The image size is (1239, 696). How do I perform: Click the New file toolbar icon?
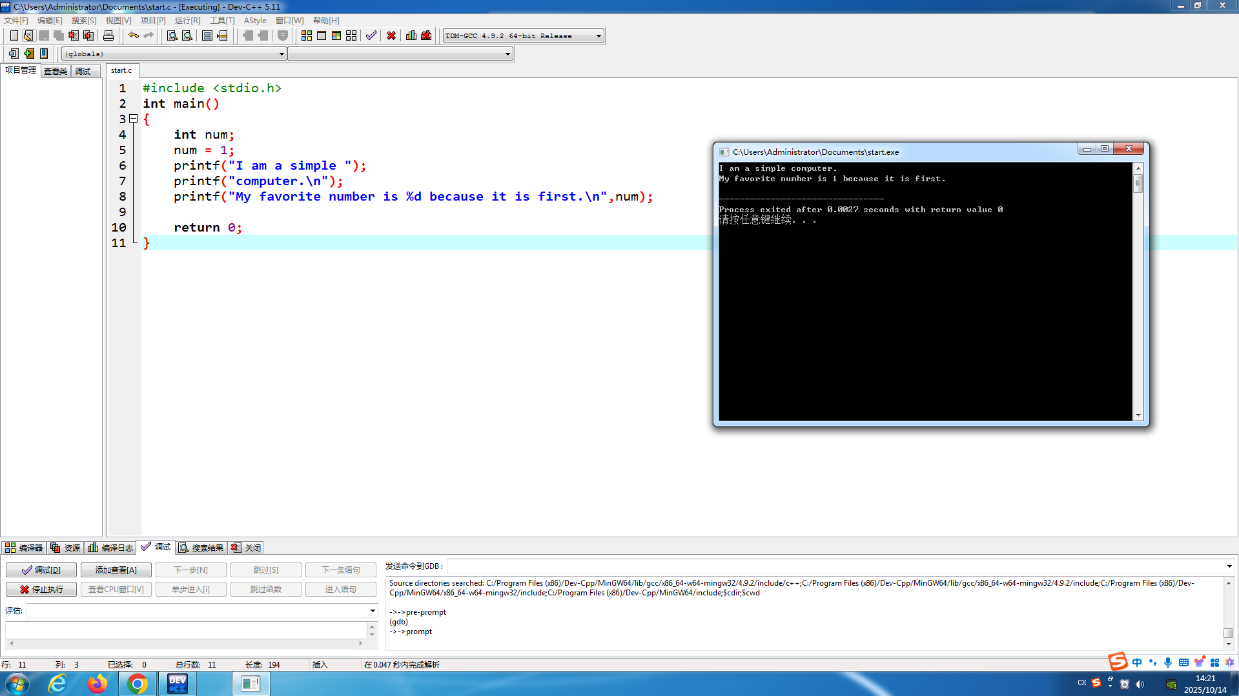point(14,35)
